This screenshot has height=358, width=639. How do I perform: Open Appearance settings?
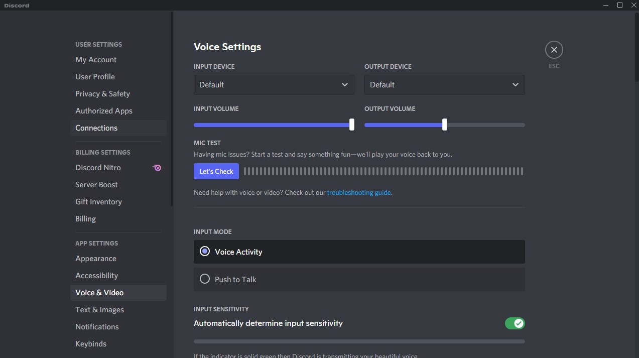[118, 259]
